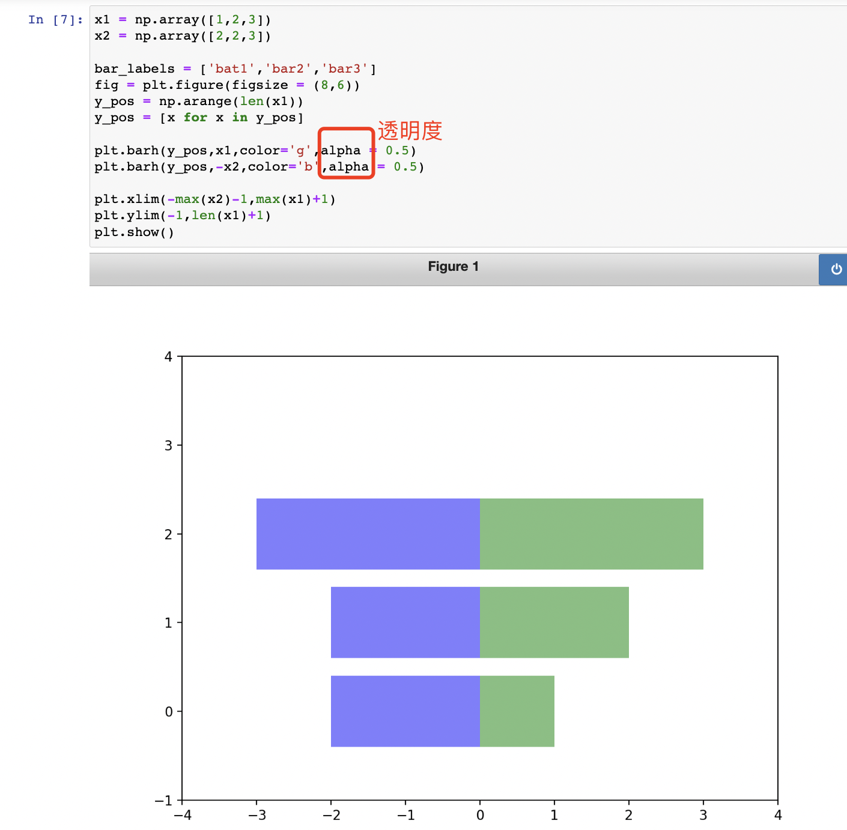Screen dimensions: 847x830
Task: Click the y-axis tick label 4
Action: [x=168, y=356]
